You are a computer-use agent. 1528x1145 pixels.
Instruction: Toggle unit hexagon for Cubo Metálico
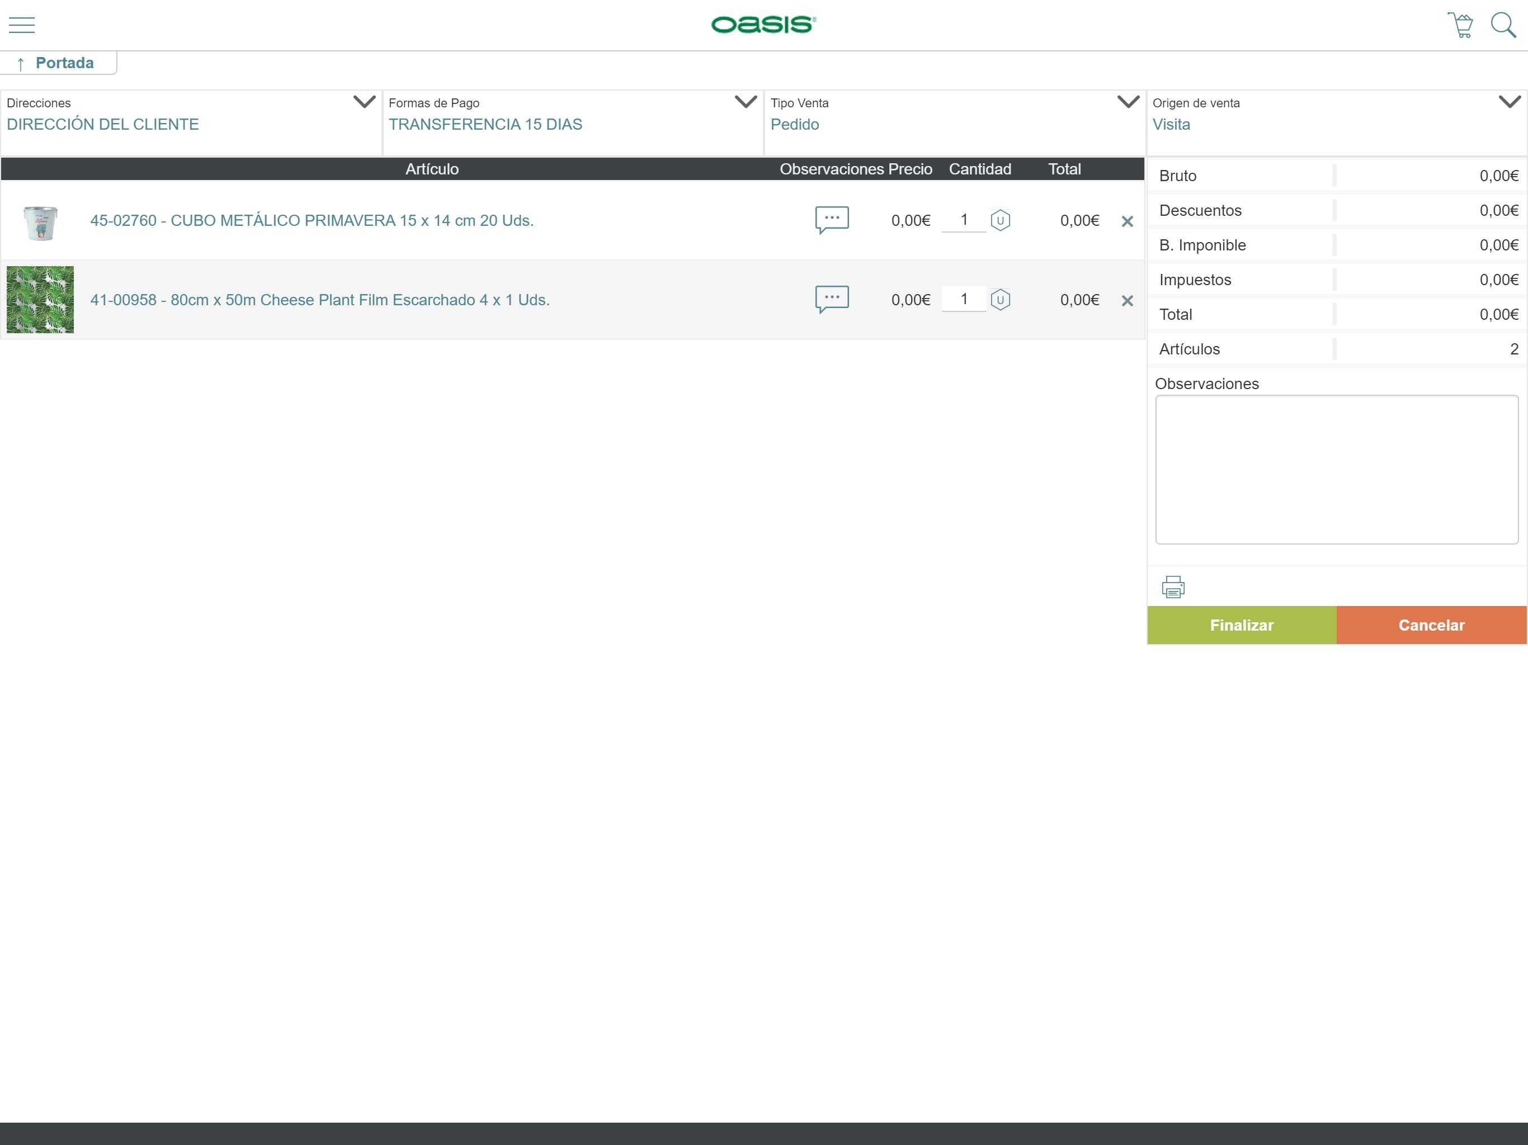[1000, 220]
